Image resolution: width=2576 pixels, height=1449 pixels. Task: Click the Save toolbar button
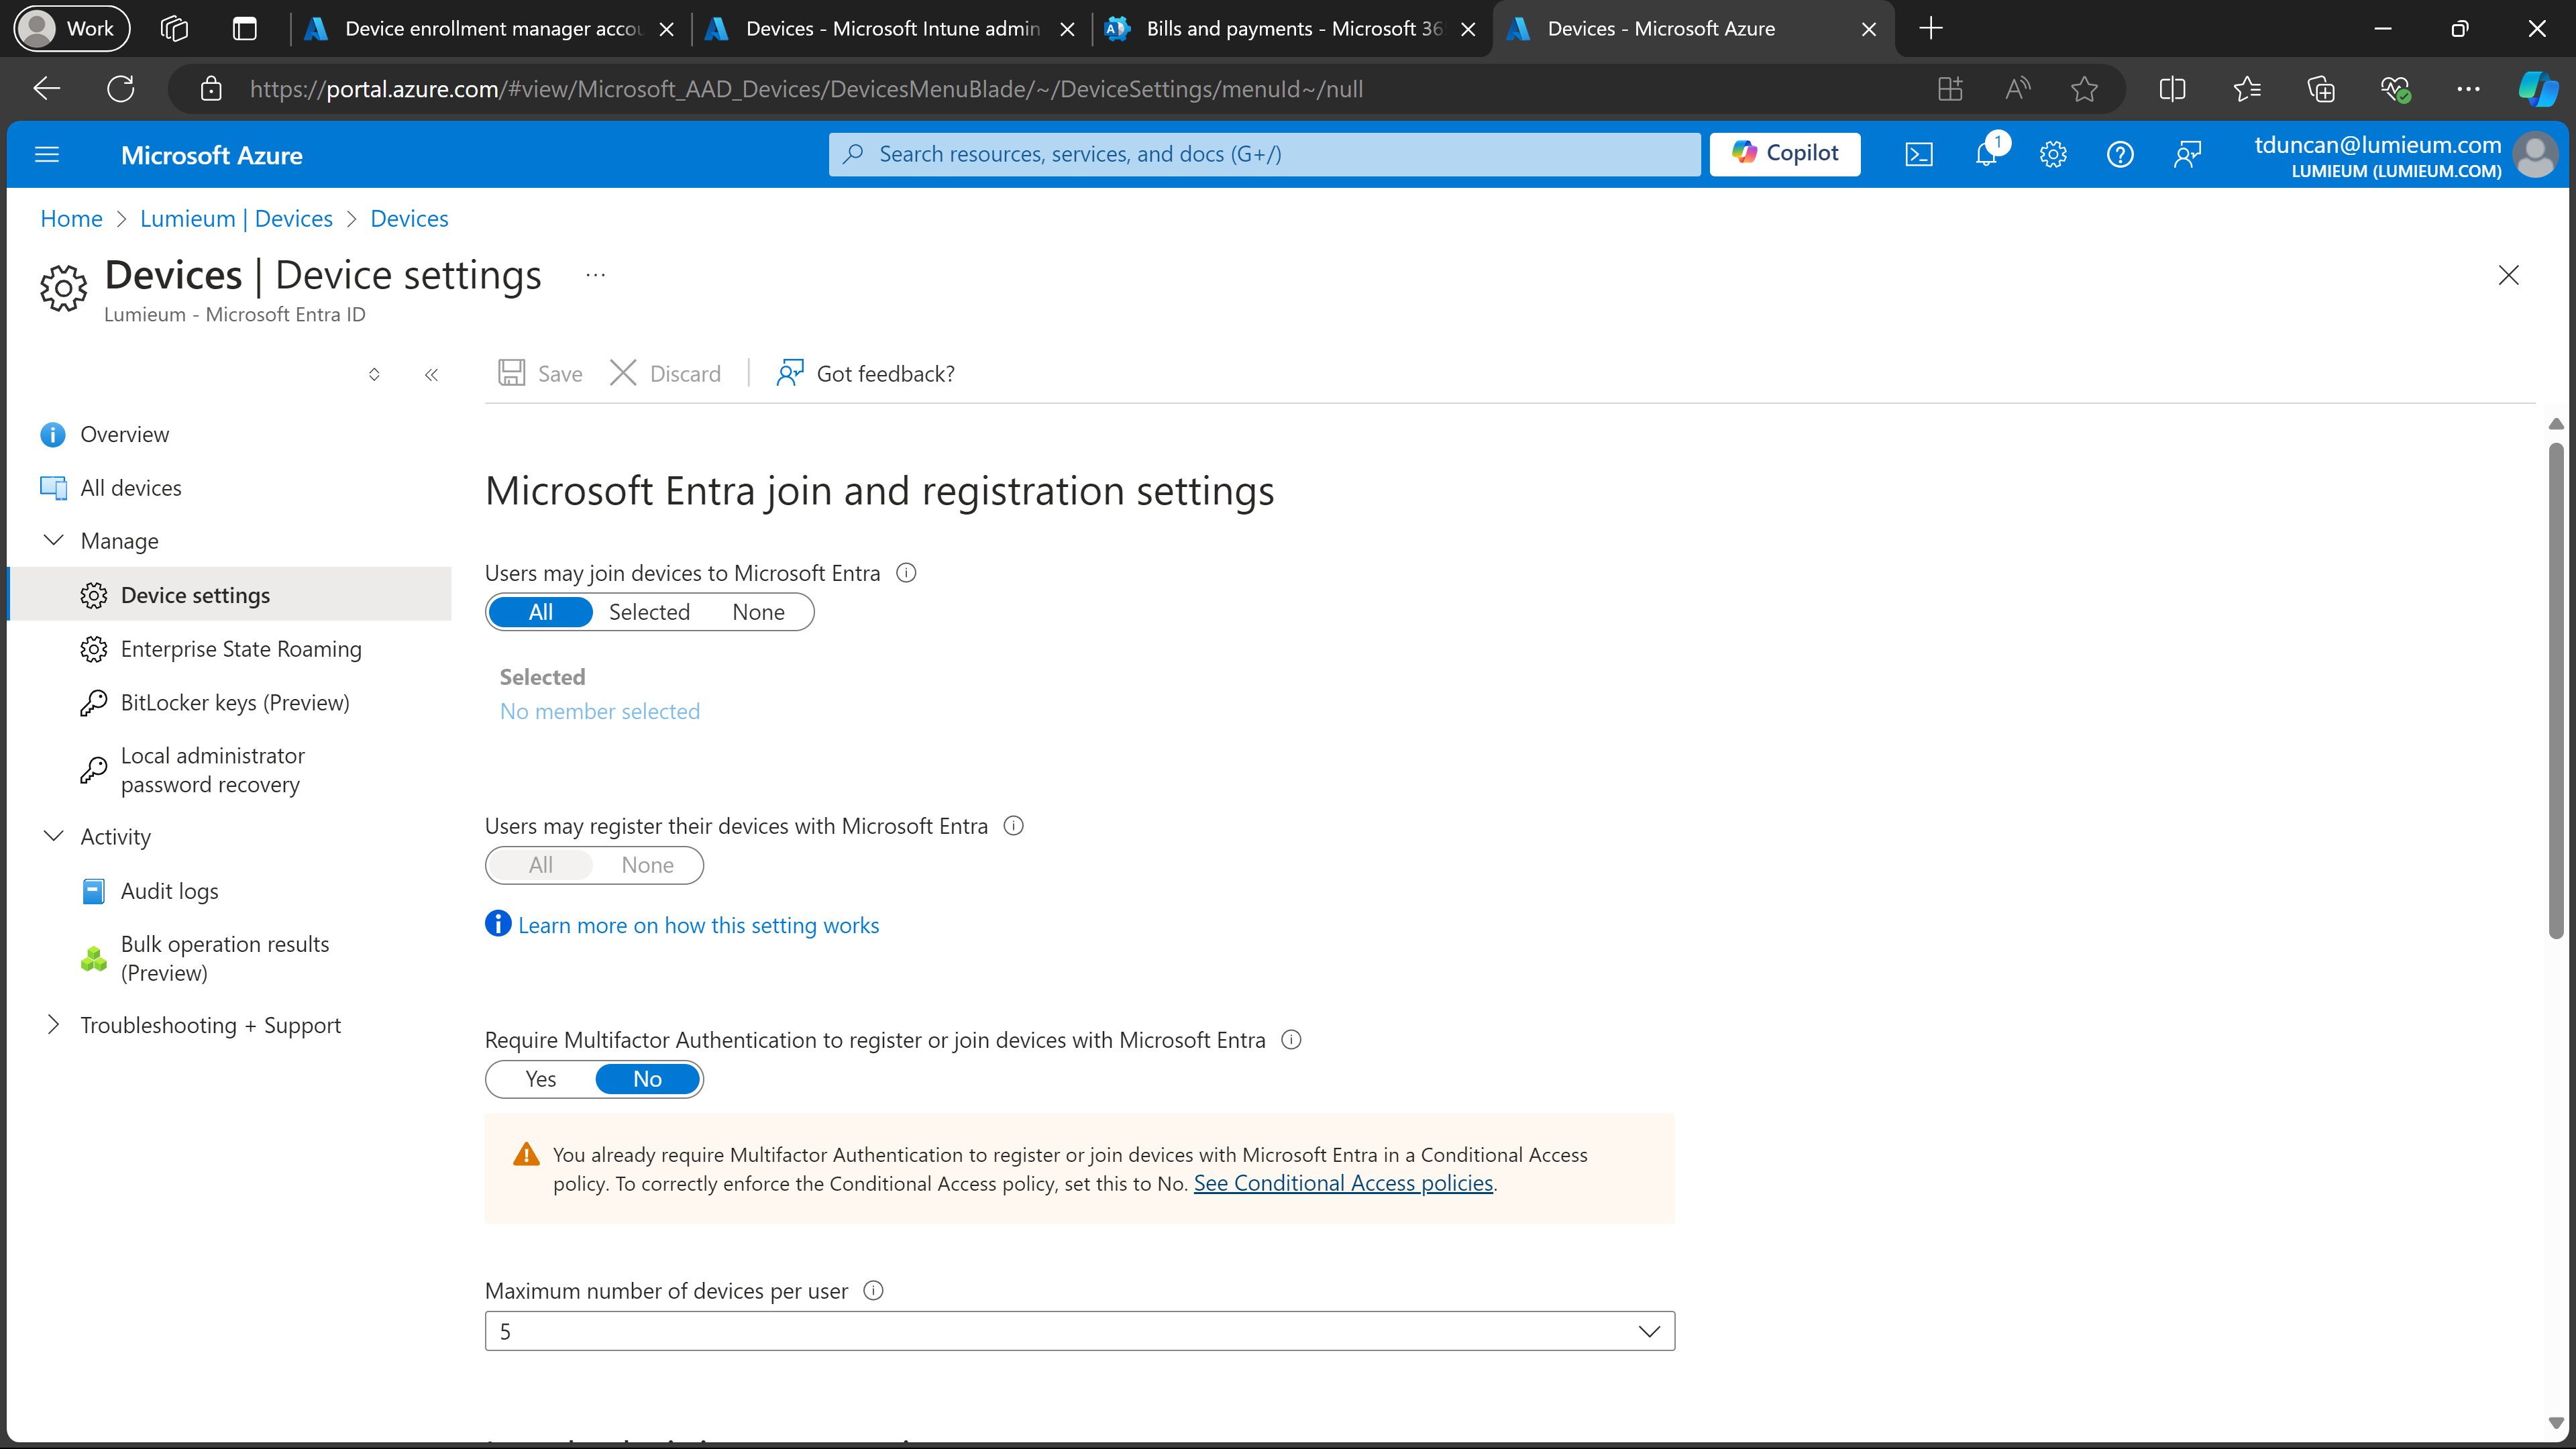(540, 373)
